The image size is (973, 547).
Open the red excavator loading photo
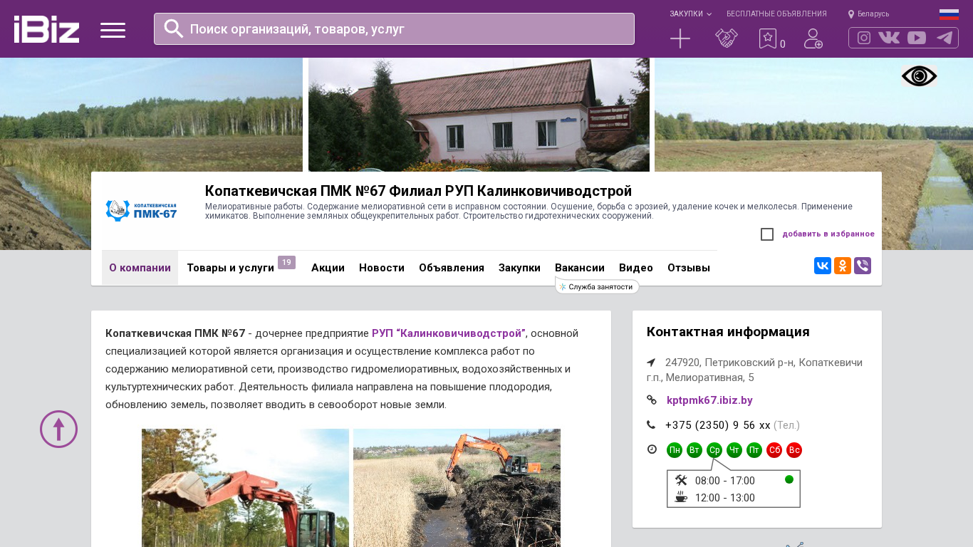245,488
